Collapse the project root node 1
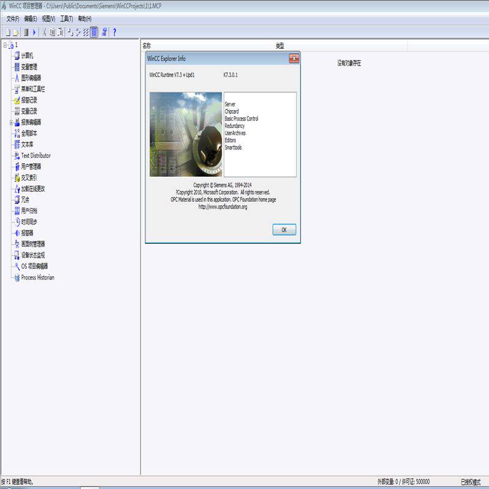Screen dimensions: 489x489 coord(5,45)
